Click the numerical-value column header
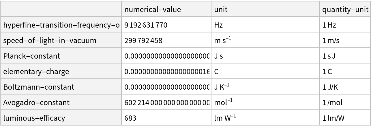371x135 pixels. (x=166, y=9)
